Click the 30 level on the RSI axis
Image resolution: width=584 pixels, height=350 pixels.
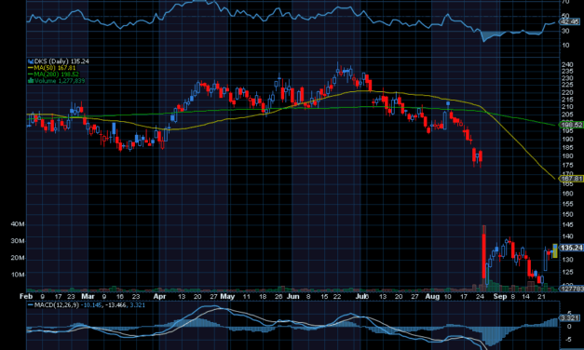565,31
